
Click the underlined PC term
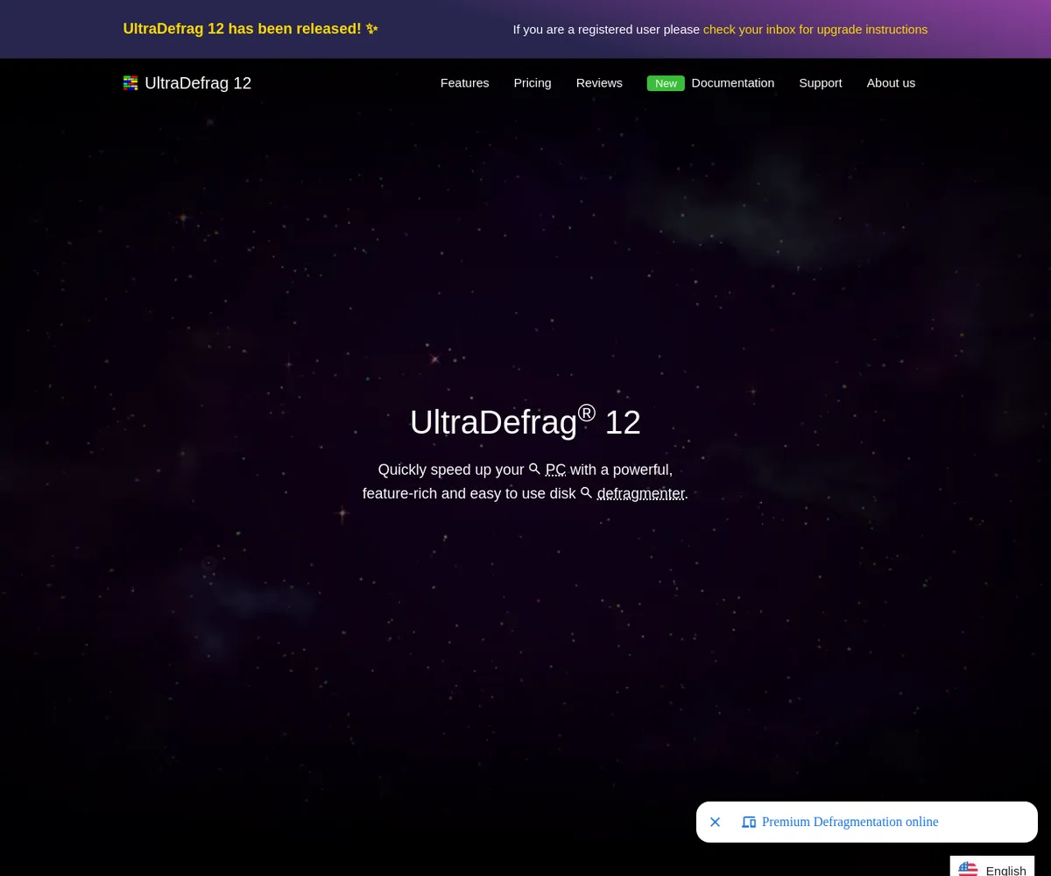click(555, 470)
